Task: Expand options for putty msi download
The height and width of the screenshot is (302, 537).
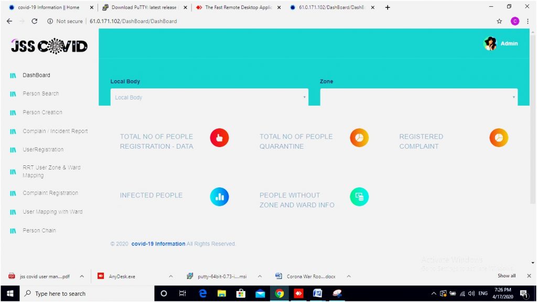Action: (x=260, y=276)
